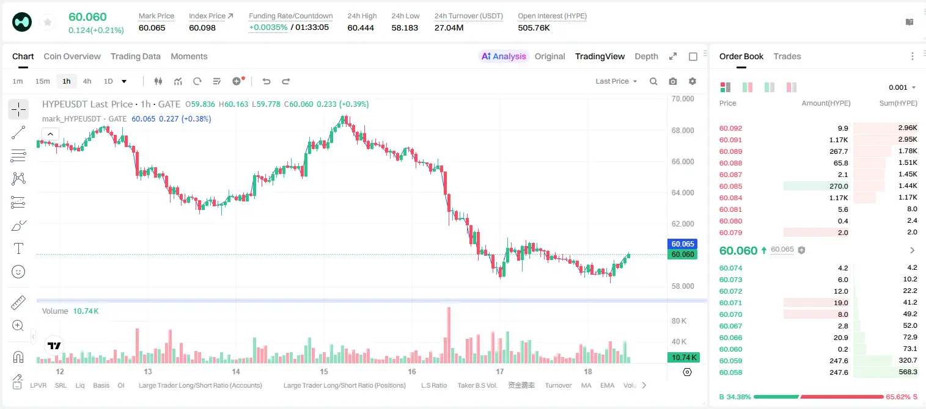Click the AI Analysis button
The height and width of the screenshot is (409, 926).
pyautogui.click(x=504, y=56)
